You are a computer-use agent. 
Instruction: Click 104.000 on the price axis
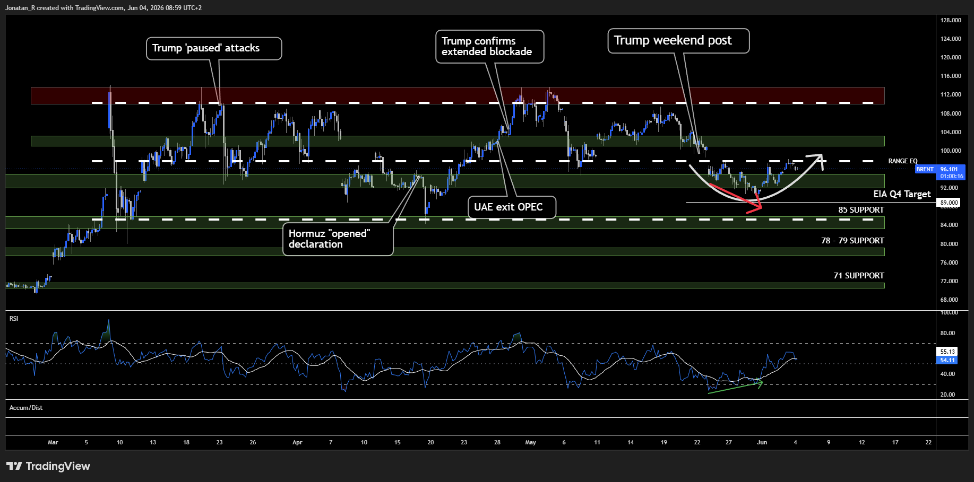point(951,132)
